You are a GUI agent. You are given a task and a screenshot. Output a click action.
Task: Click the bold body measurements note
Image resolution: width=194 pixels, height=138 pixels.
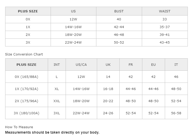[x=52, y=133]
